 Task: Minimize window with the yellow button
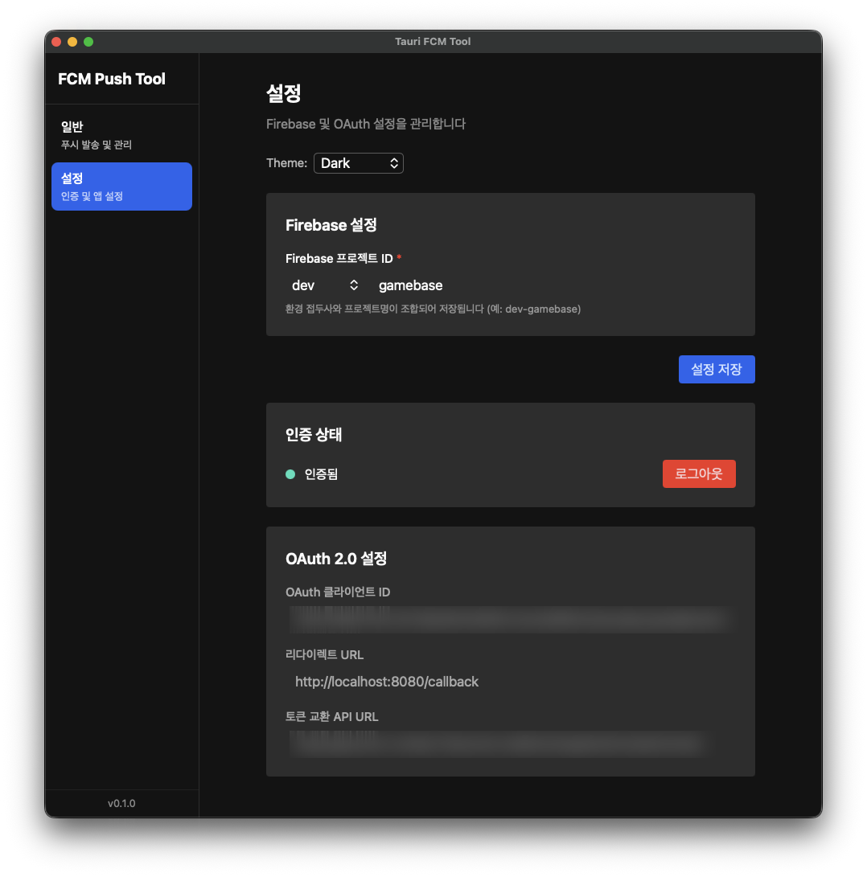72,41
